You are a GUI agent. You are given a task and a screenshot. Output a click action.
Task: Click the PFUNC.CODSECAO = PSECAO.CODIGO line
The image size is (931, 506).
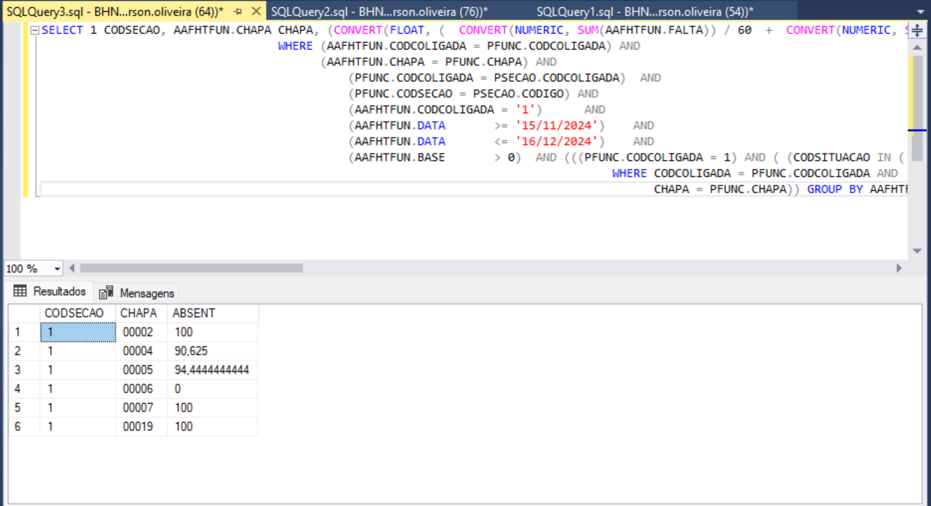coord(460,94)
